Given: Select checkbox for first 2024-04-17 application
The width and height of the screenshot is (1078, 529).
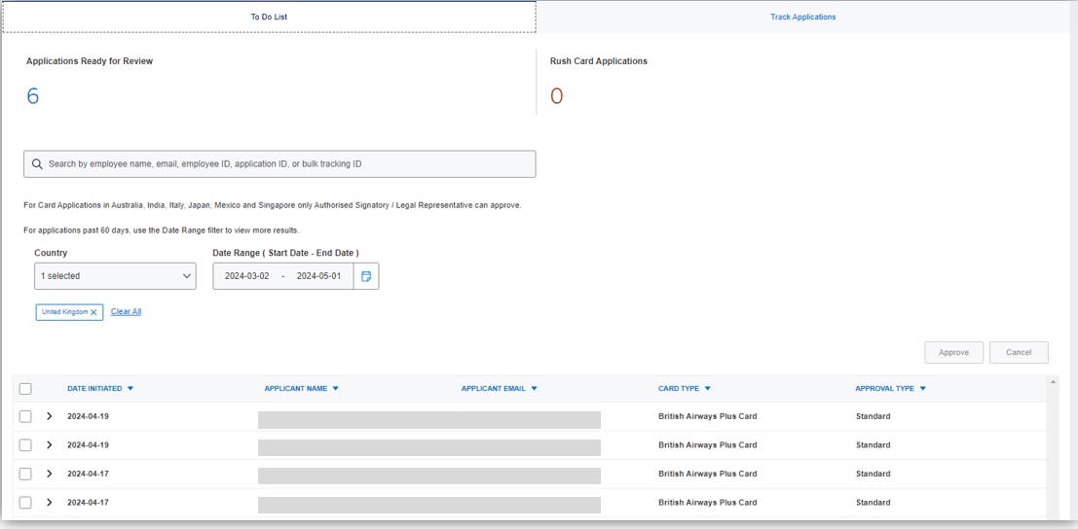Looking at the screenshot, I should pos(25,474).
